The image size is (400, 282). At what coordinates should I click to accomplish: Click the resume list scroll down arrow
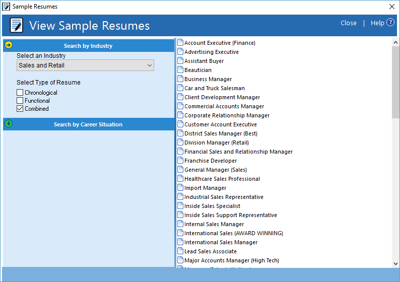(395, 263)
